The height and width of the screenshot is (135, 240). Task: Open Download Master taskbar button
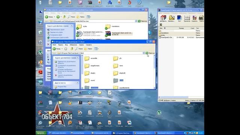coord(79,133)
